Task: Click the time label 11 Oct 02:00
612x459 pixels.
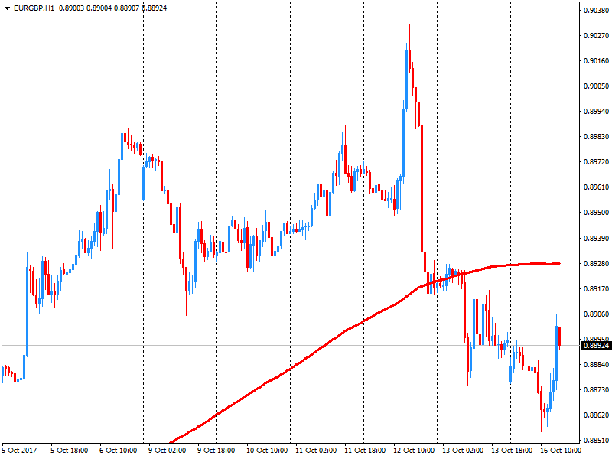Action: tap(316, 451)
